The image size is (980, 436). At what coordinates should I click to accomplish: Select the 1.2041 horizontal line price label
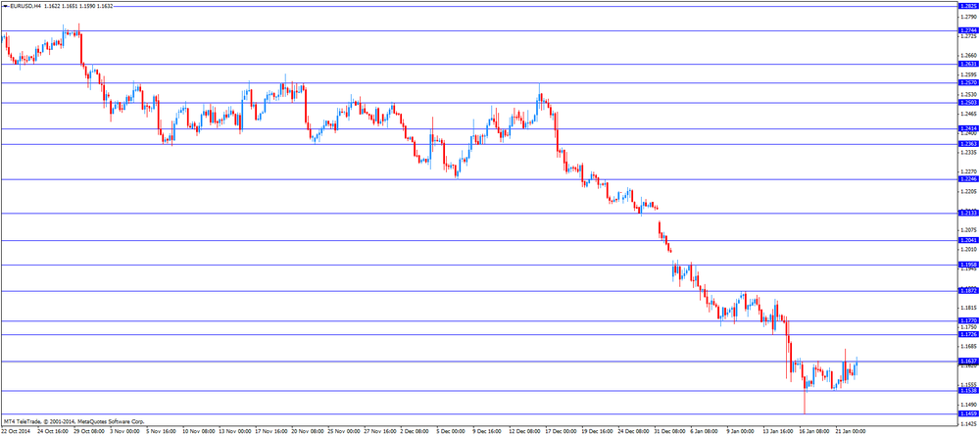coord(968,240)
